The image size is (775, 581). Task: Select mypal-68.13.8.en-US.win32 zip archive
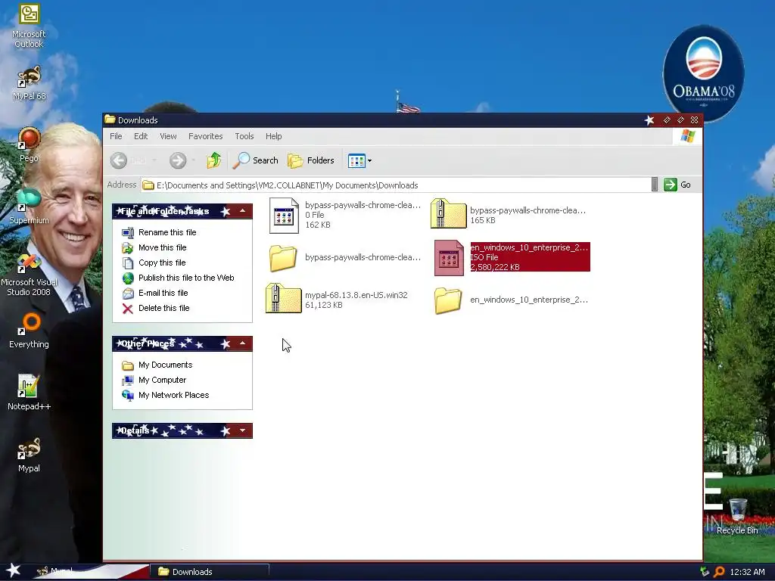point(283,298)
